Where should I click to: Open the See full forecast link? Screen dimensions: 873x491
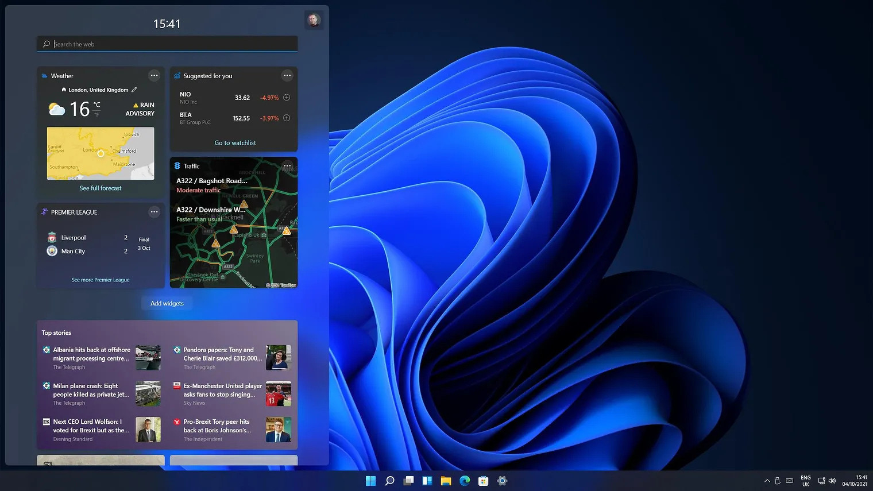click(x=101, y=188)
